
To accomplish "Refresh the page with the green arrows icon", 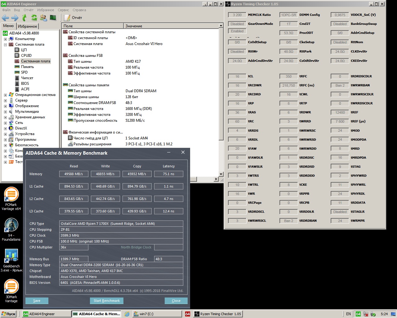I will [x=34, y=18].
